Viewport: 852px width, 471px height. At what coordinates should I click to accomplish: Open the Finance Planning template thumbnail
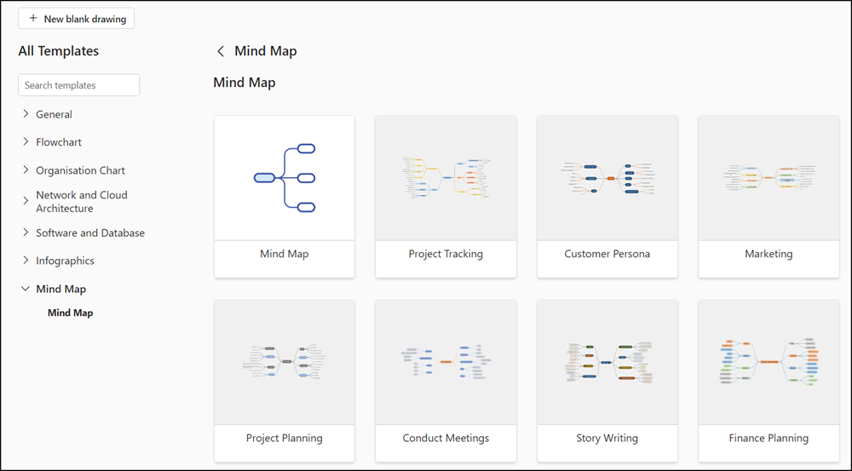point(769,362)
